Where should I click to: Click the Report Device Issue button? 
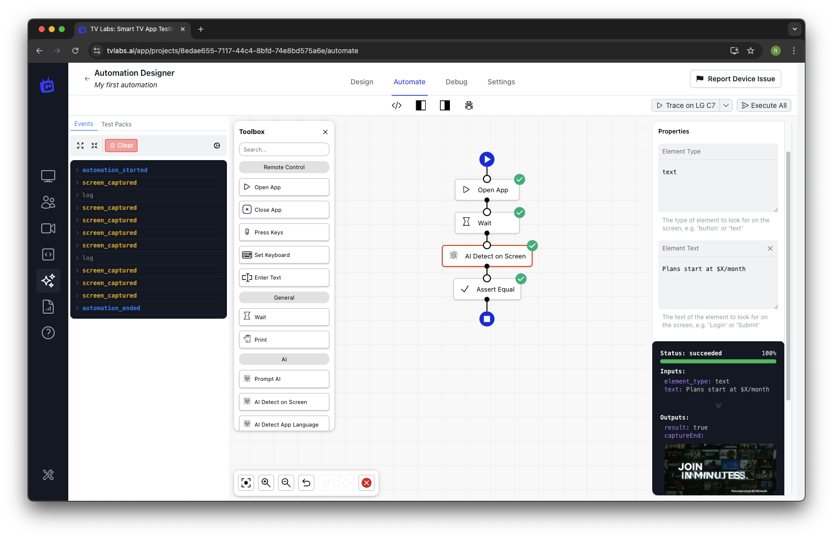pos(735,79)
